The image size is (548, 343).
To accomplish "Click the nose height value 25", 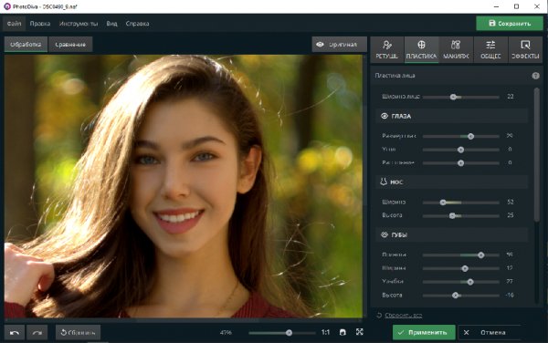I will 511,215.
